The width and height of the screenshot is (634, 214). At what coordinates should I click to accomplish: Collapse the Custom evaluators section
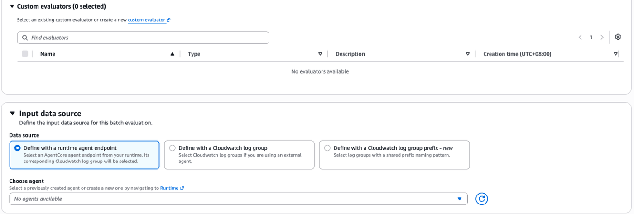click(x=12, y=6)
